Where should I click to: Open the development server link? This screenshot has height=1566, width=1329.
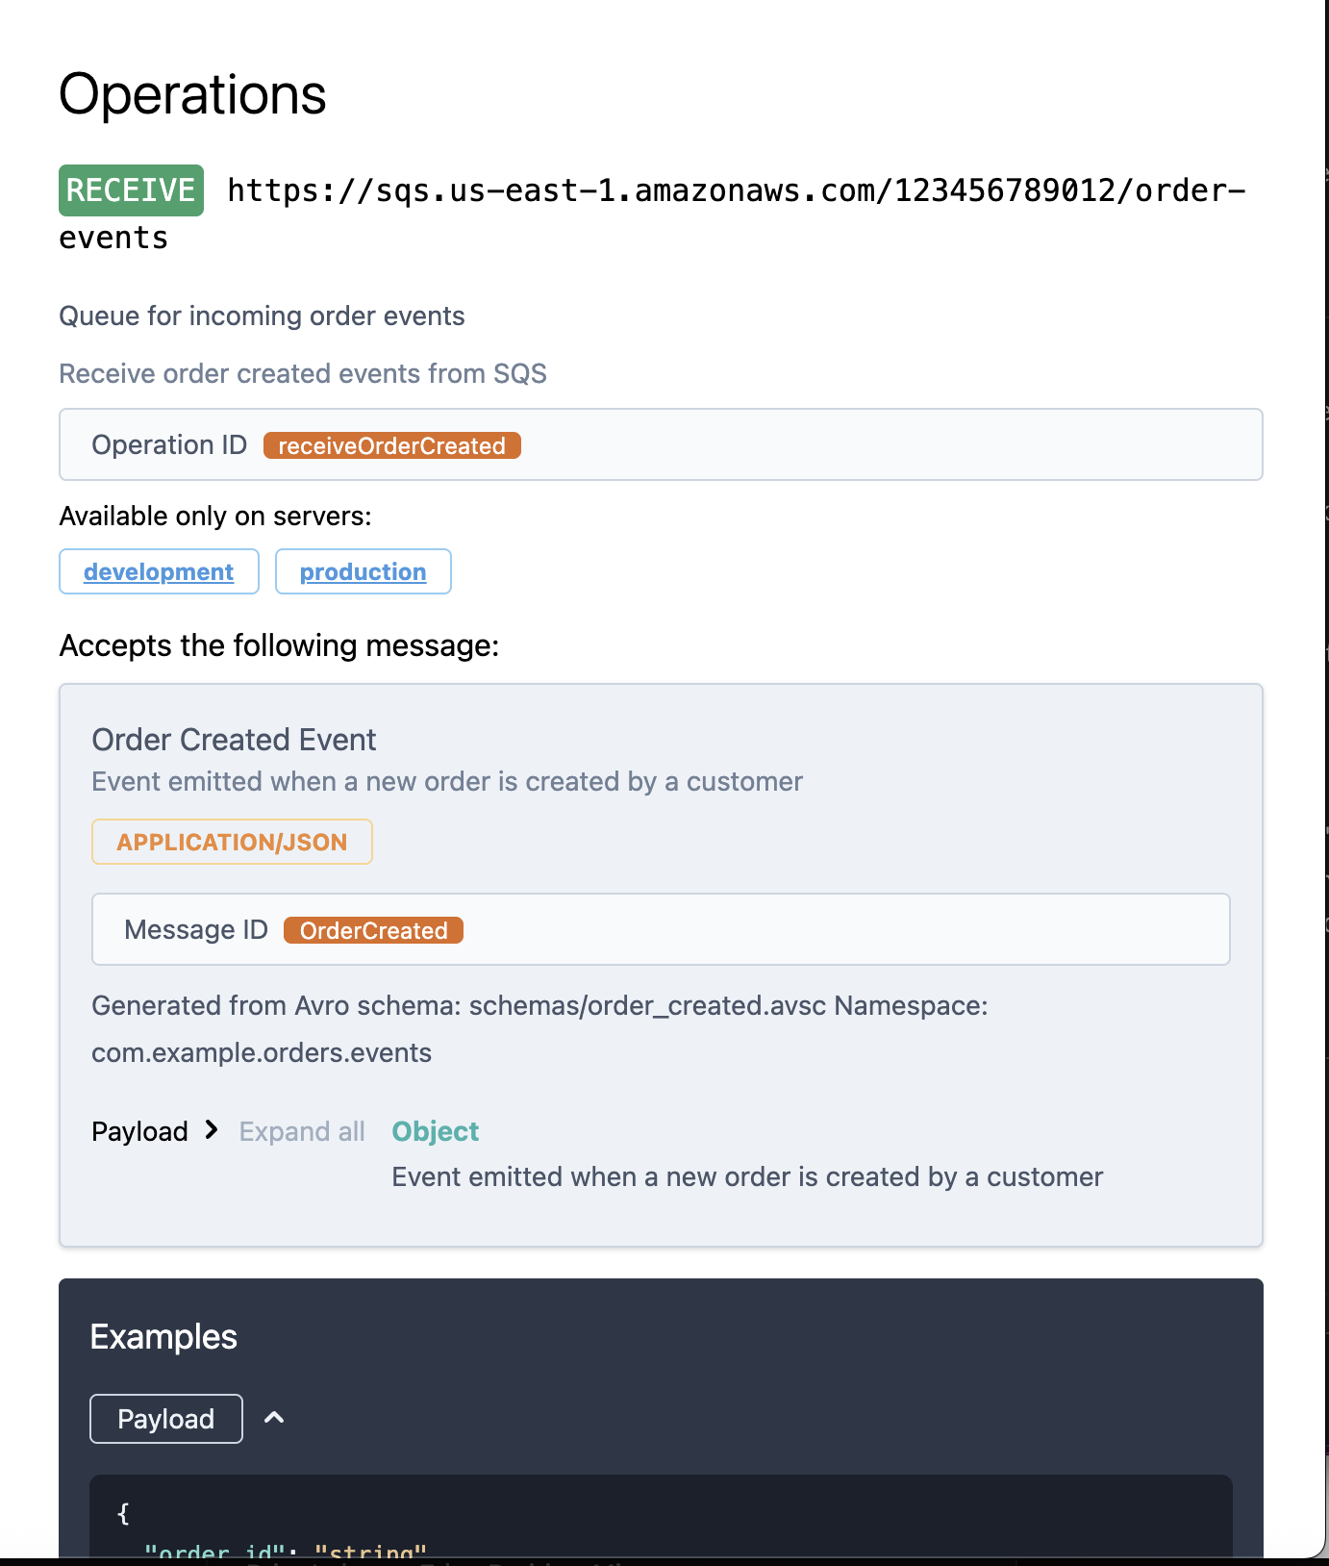point(159,572)
